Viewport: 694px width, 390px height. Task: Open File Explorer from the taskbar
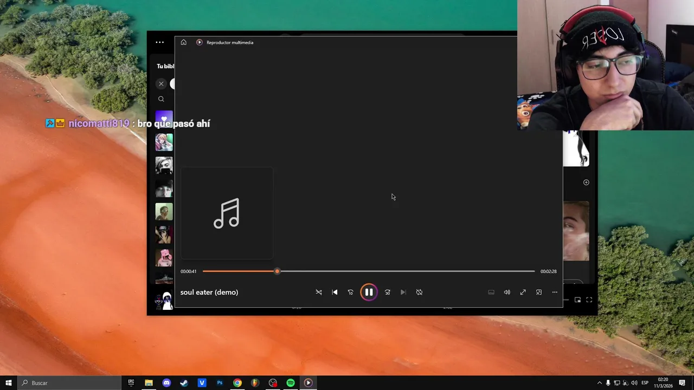coord(149,383)
